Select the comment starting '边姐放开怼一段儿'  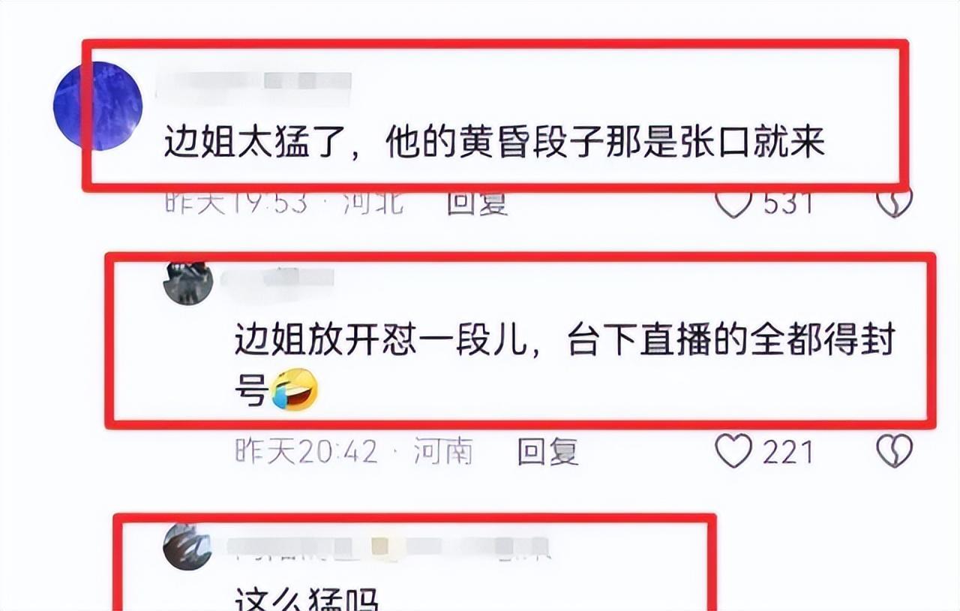click(565, 366)
